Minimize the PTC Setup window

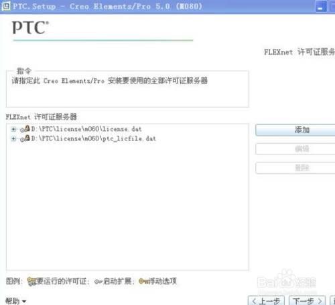[321, 6]
